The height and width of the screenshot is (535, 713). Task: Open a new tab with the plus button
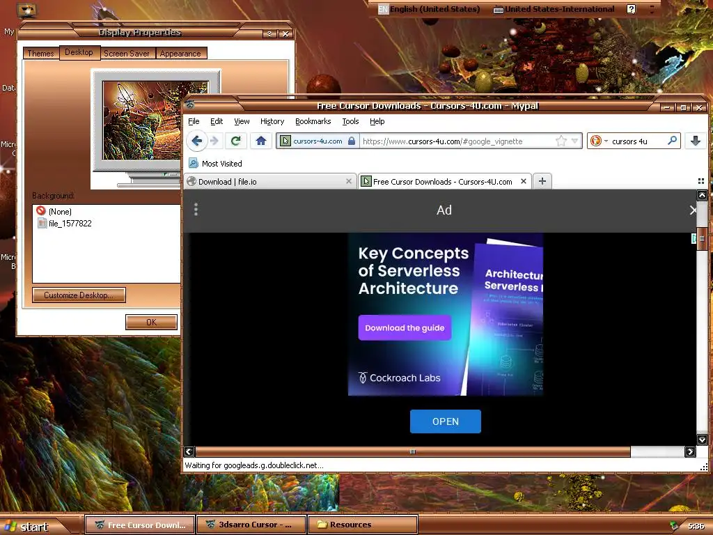tap(542, 181)
